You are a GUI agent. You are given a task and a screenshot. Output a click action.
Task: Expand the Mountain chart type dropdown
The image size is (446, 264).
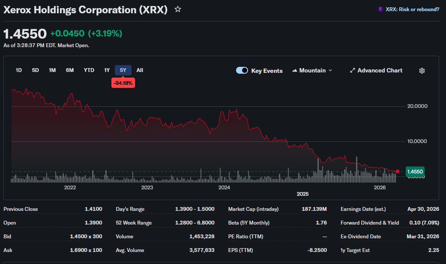[x=312, y=71]
